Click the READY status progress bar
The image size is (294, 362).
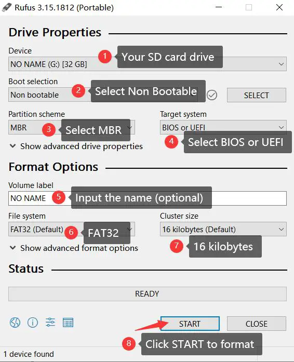148,294
